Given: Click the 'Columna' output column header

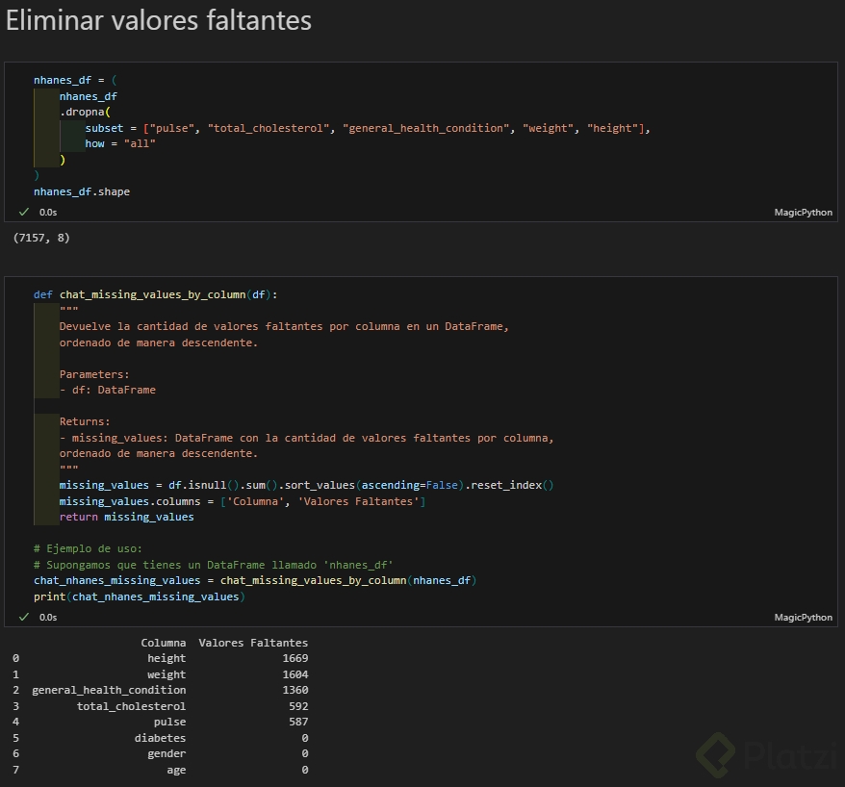Looking at the screenshot, I should point(164,643).
